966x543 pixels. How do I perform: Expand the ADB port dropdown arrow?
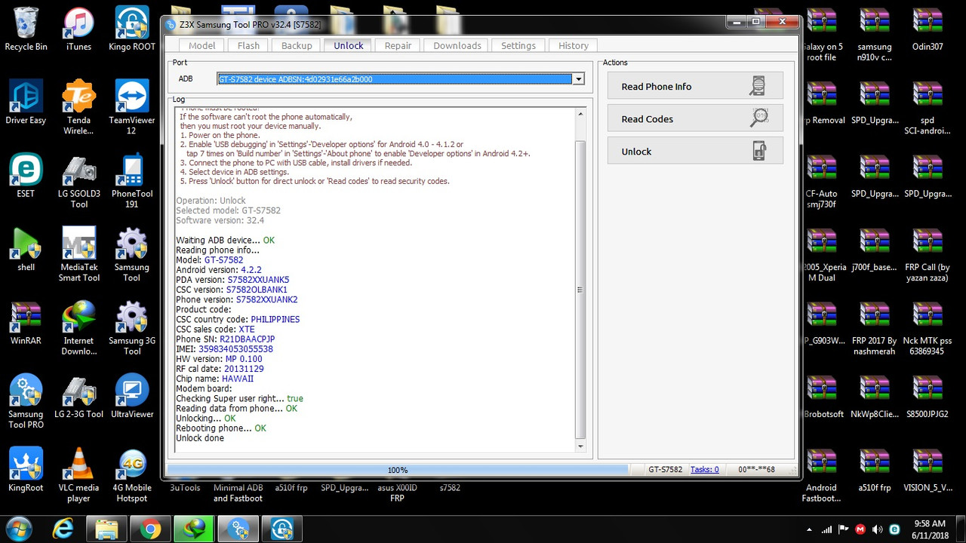pos(578,79)
